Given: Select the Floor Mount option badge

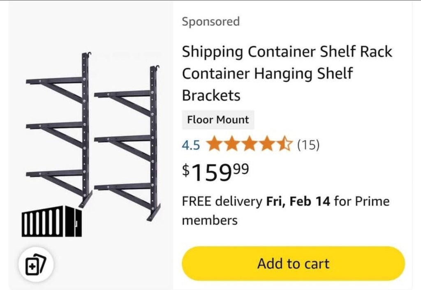Looking at the screenshot, I should click(x=218, y=120).
